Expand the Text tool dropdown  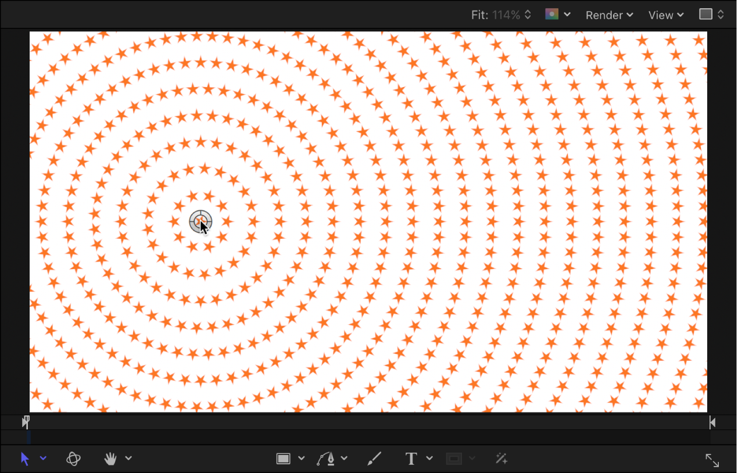click(x=429, y=458)
